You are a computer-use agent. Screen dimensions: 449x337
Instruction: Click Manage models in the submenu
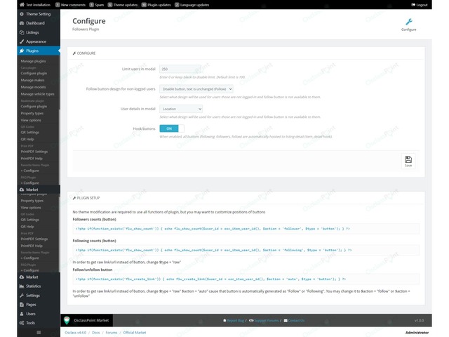pyautogui.click(x=33, y=87)
